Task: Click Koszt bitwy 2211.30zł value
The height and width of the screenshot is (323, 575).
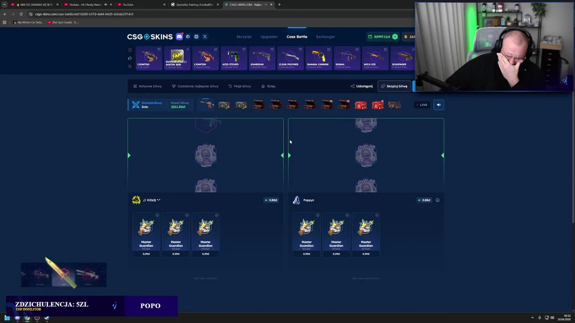Action: 178,107
